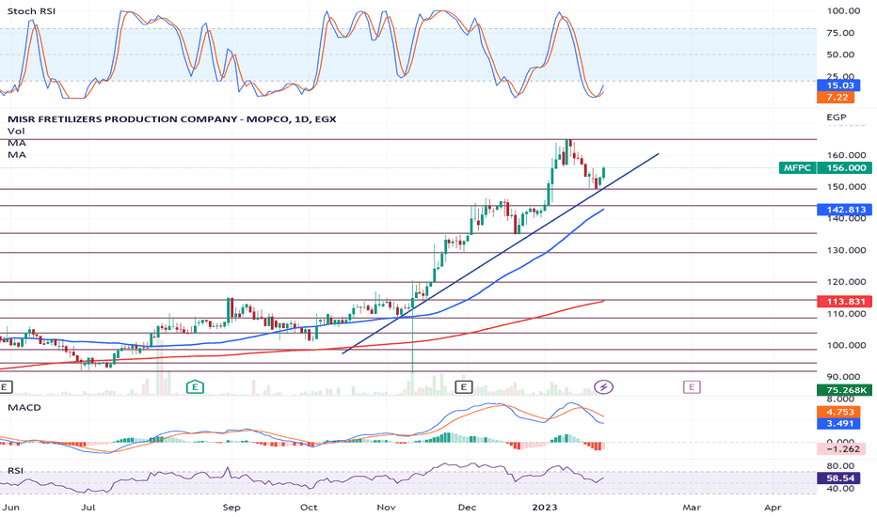Screen dimensions: 877x517
Task: Select the MACD indicator label
Action: click(x=24, y=407)
